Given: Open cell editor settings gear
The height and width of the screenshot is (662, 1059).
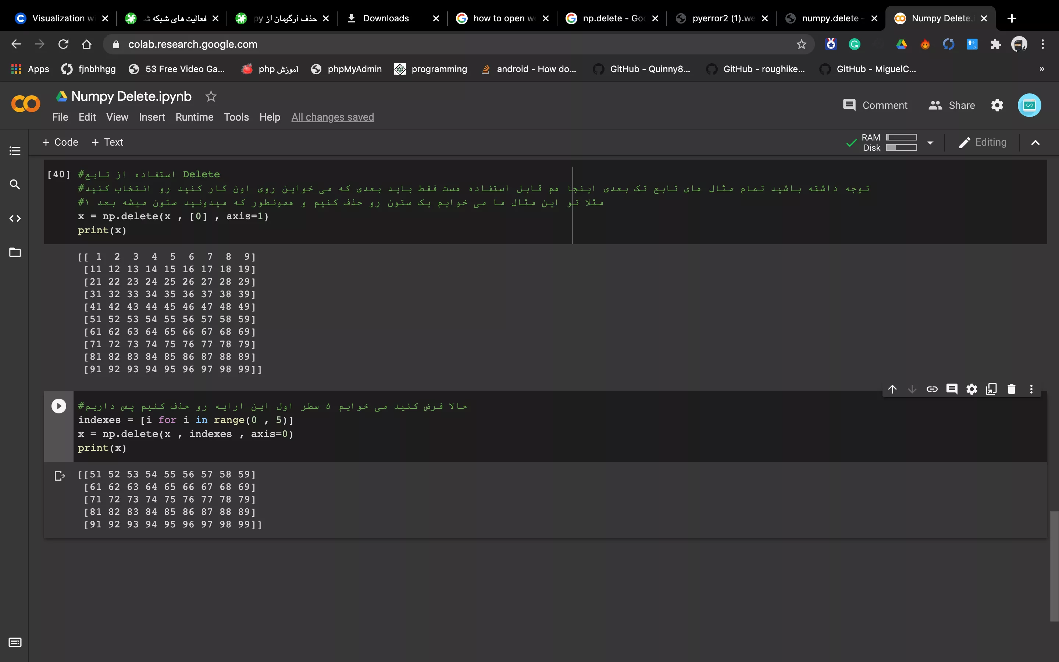Looking at the screenshot, I should click(x=972, y=389).
